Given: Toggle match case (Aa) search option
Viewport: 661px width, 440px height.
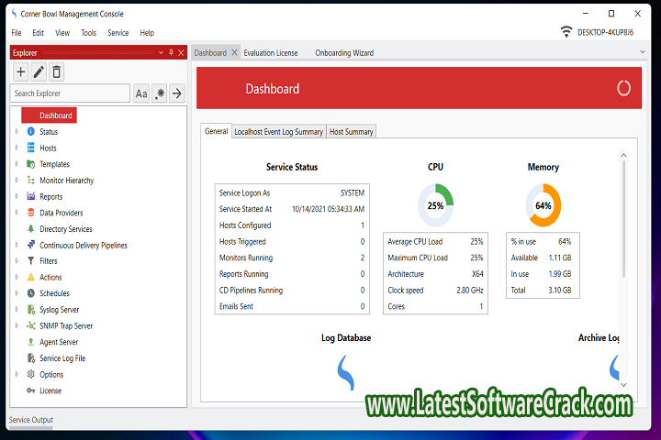Looking at the screenshot, I should [x=141, y=93].
